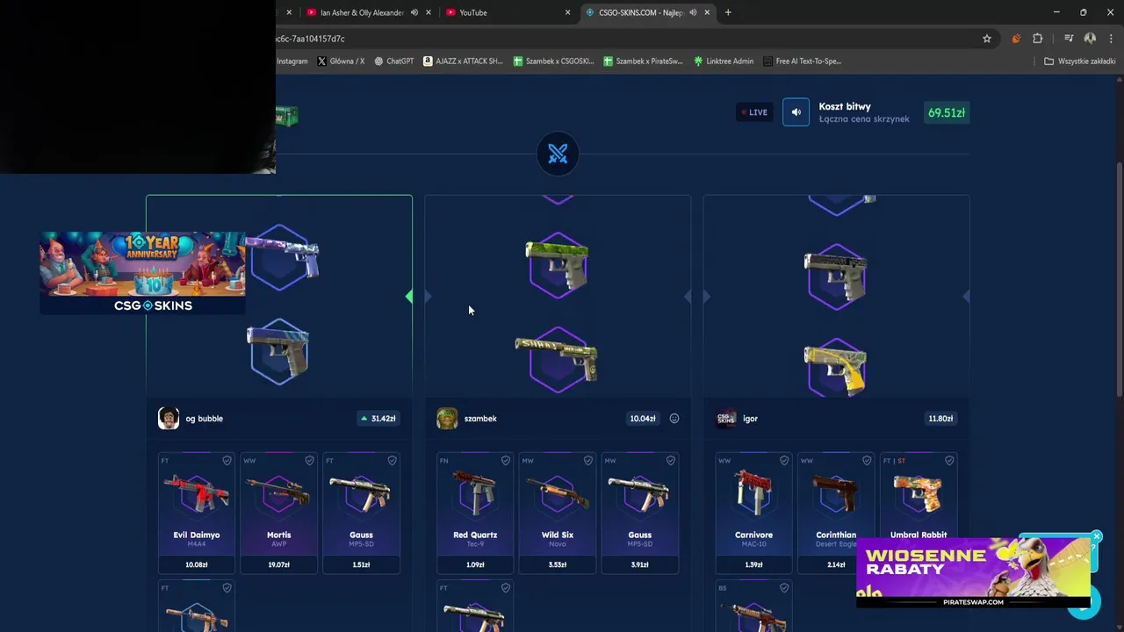Click the shield-check icon on Mortis card
This screenshot has width=1124, height=632.
click(309, 461)
